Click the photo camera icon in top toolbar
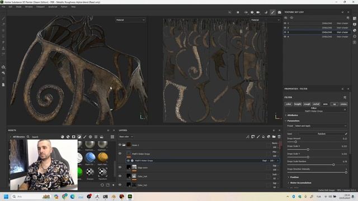 [x=279, y=12]
